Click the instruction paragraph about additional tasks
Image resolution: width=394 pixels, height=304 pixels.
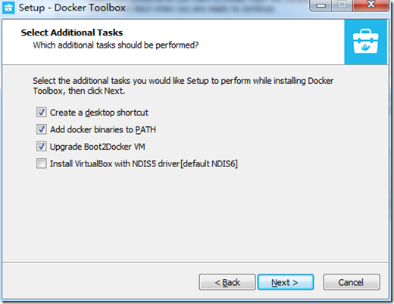183,85
